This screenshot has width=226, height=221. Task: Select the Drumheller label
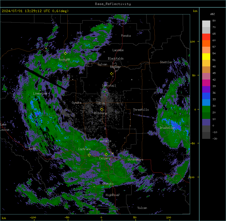click(x=167, y=128)
